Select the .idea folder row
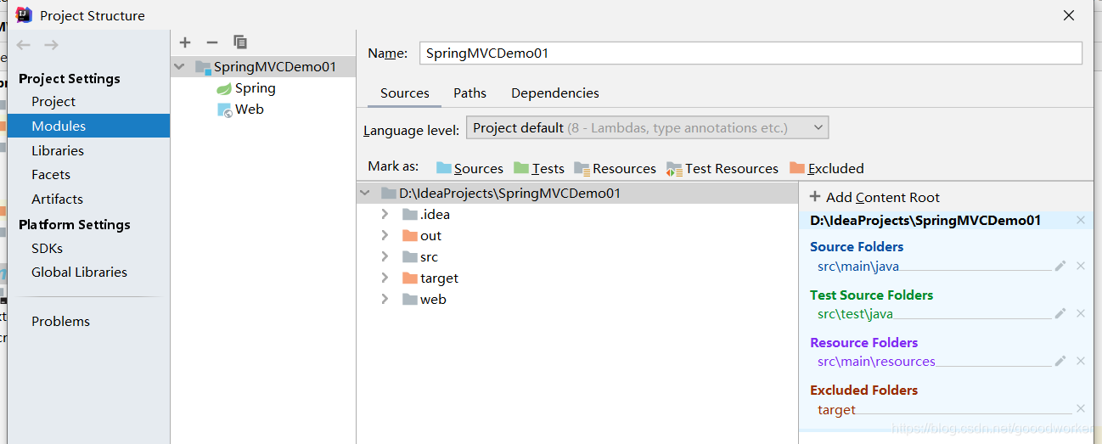Image resolution: width=1102 pixels, height=444 pixels. [x=577, y=214]
